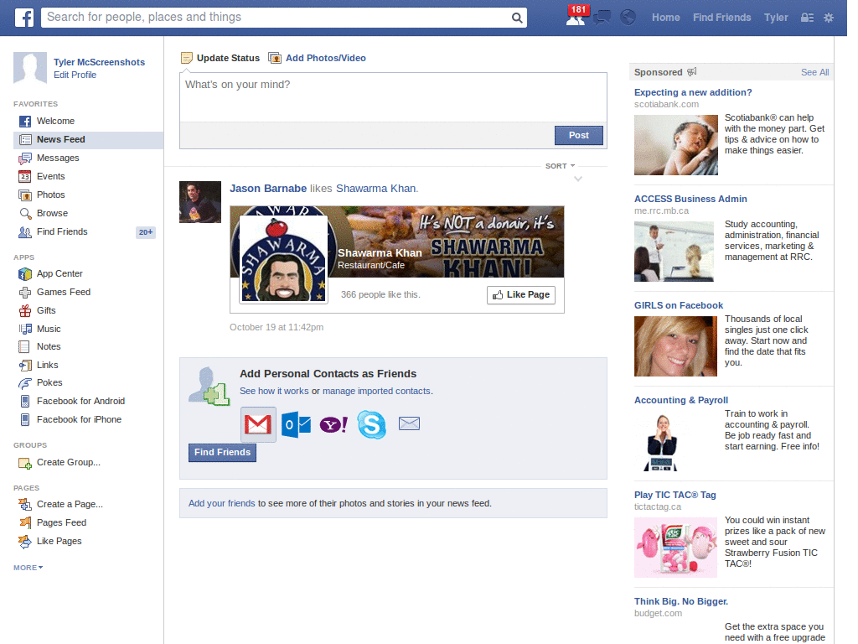Open Play TIC TAC Tag ad
The image size is (858, 644).
pos(675,495)
